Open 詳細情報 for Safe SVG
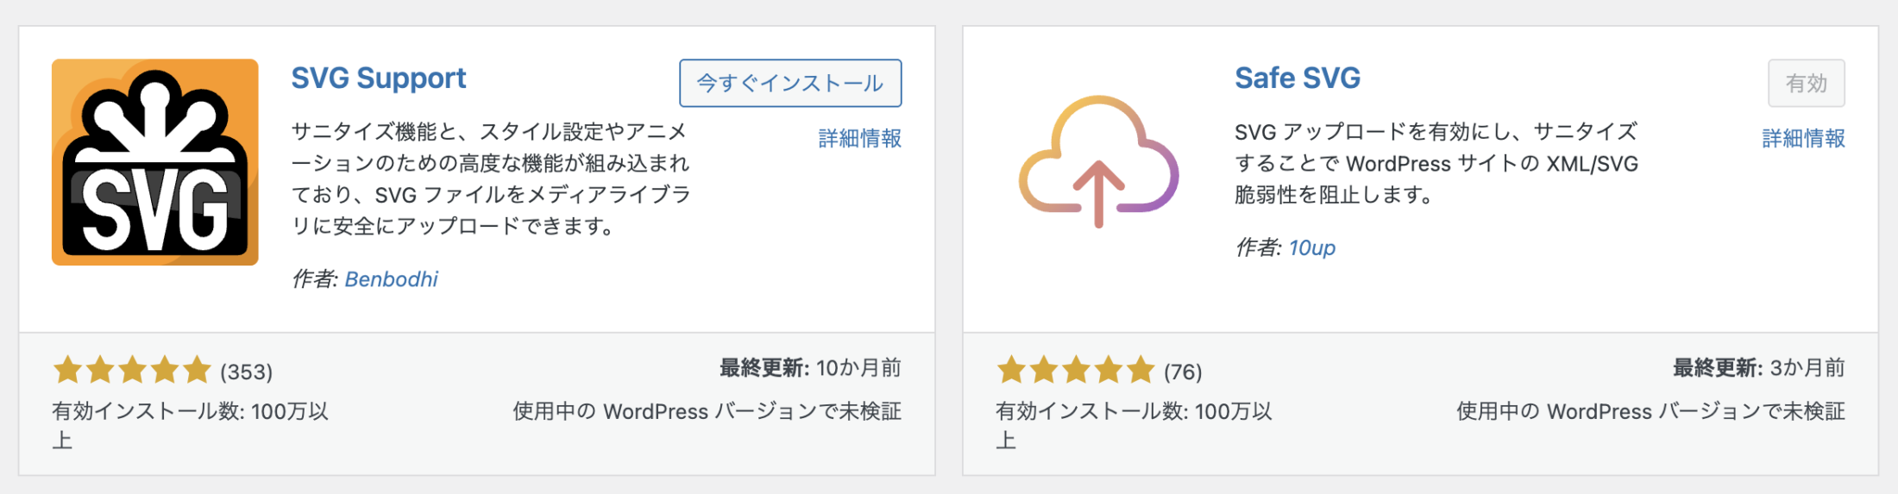 tap(1803, 138)
